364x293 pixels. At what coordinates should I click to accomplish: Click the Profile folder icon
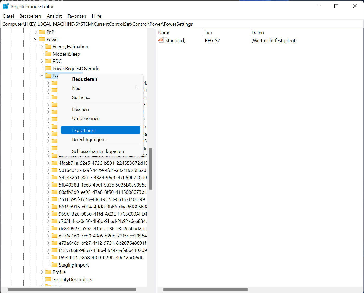tap(48, 272)
